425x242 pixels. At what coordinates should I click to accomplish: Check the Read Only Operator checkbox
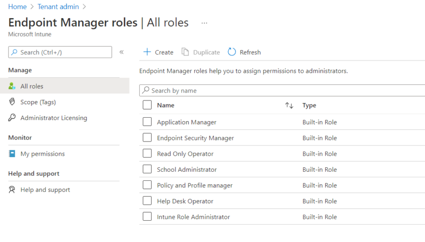pyautogui.click(x=147, y=154)
